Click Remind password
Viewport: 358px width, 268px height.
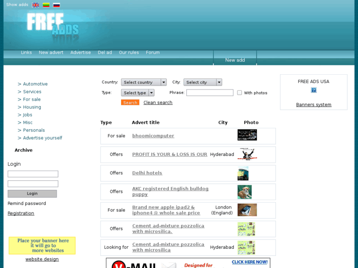(x=27, y=203)
